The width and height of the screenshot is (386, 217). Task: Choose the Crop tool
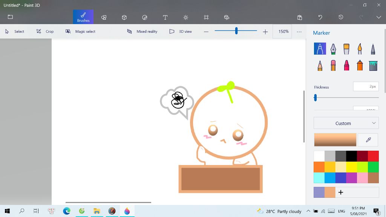[45, 32]
